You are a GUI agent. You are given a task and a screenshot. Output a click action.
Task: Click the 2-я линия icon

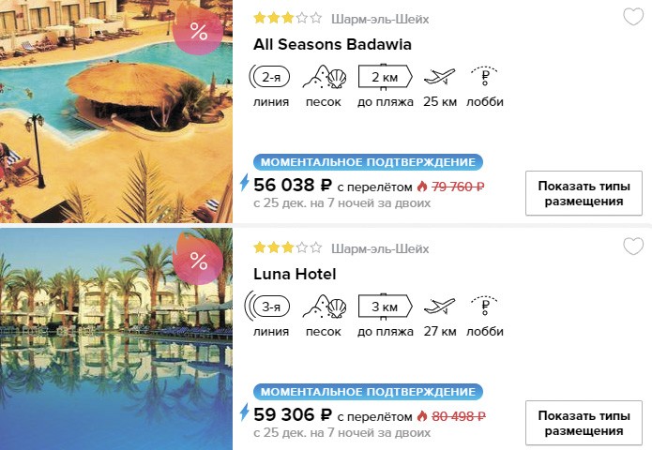[x=269, y=77]
